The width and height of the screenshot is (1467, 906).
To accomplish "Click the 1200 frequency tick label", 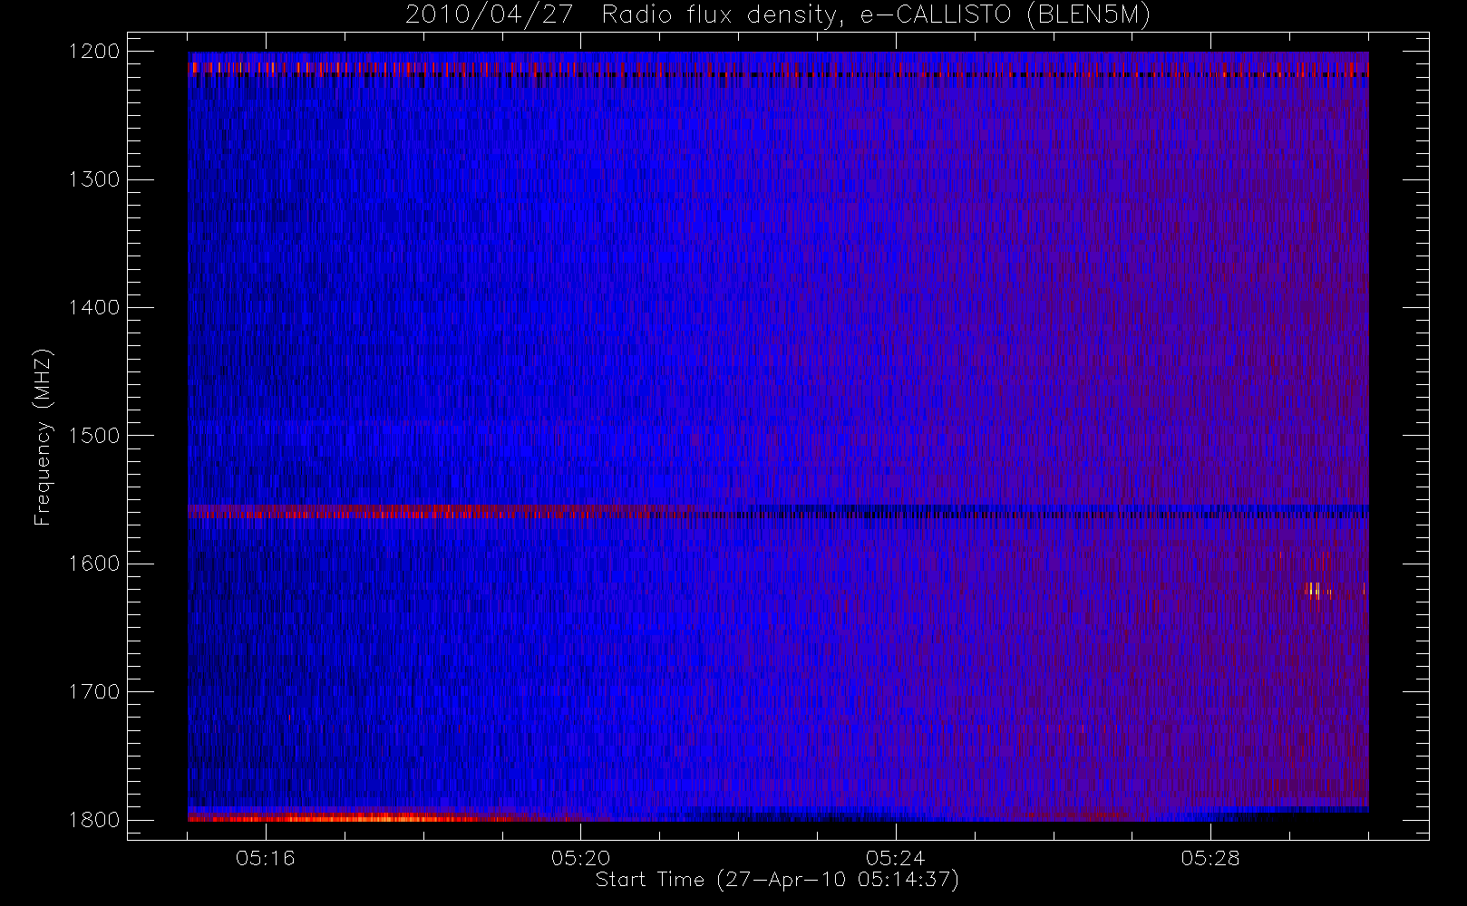I will pyautogui.click(x=94, y=52).
